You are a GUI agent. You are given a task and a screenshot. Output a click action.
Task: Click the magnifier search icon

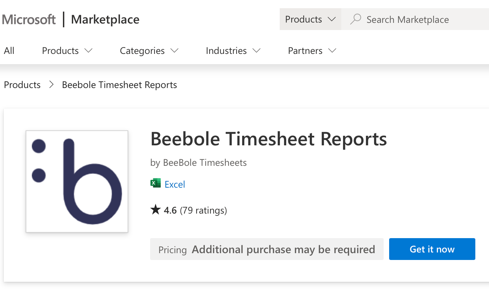(356, 19)
